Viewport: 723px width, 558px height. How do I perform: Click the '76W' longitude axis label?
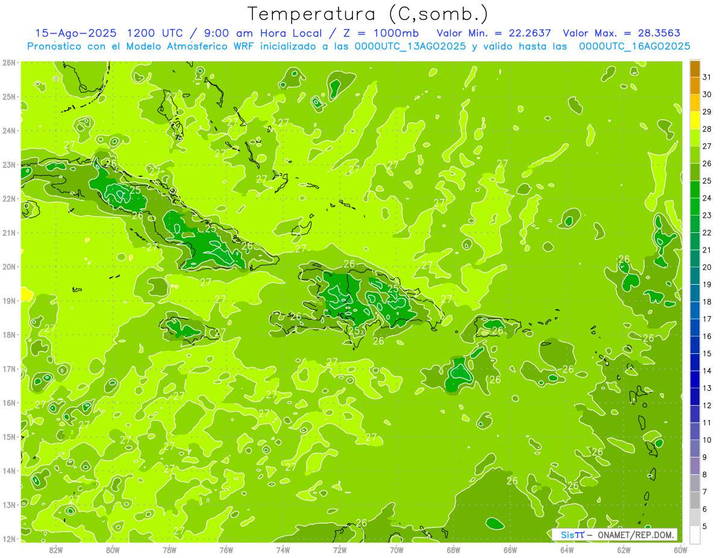click(x=227, y=550)
